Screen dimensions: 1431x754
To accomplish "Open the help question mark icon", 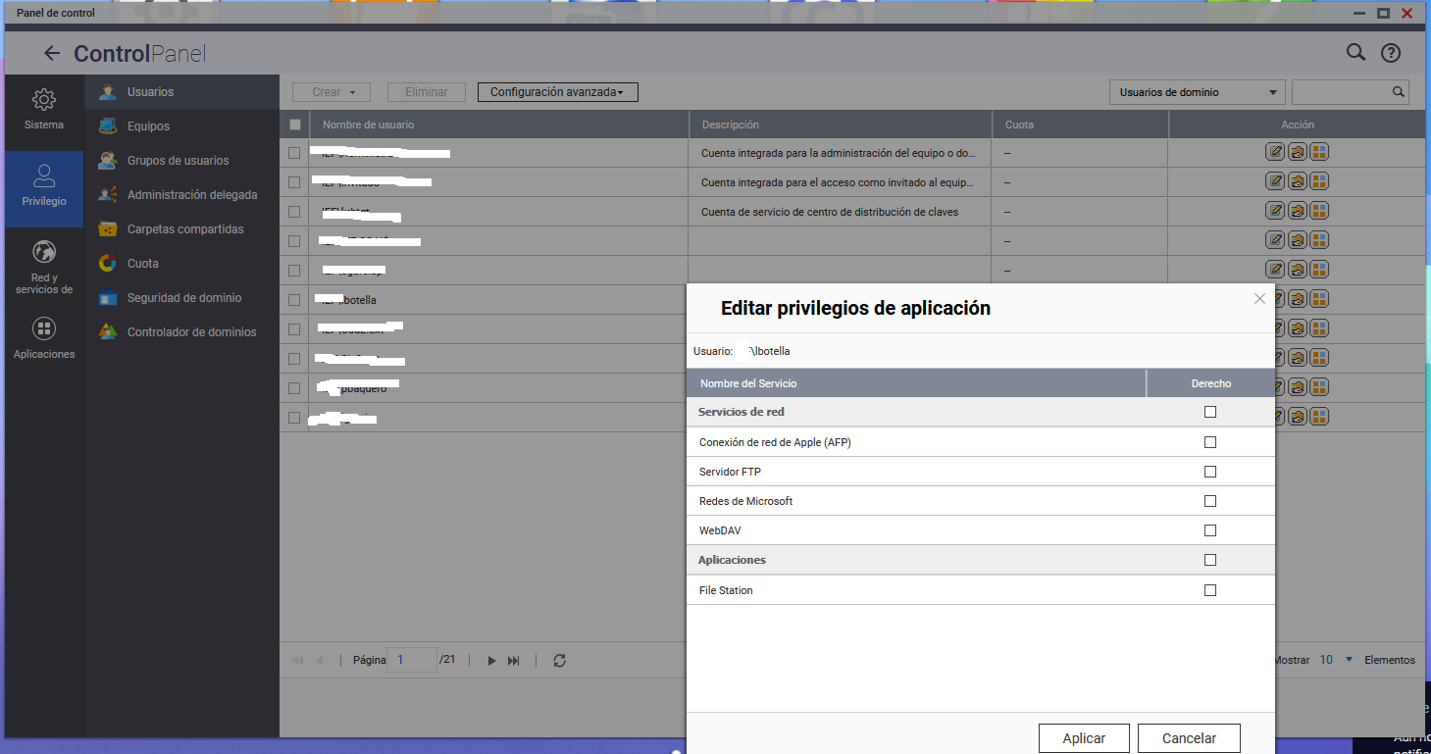I will (1390, 54).
